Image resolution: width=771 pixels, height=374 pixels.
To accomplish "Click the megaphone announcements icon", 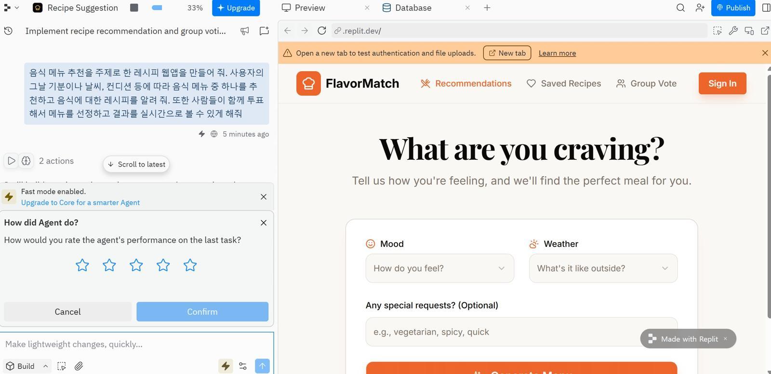I will pos(245,31).
